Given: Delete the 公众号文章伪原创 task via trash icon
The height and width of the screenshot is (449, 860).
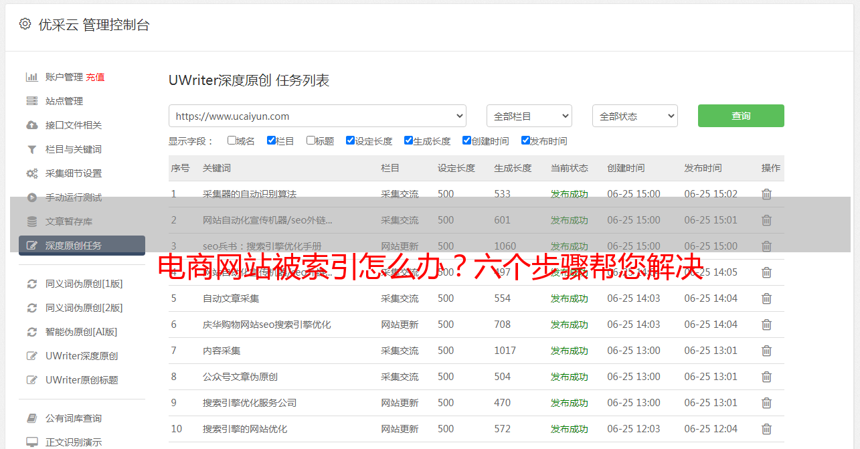Looking at the screenshot, I should point(766,377).
